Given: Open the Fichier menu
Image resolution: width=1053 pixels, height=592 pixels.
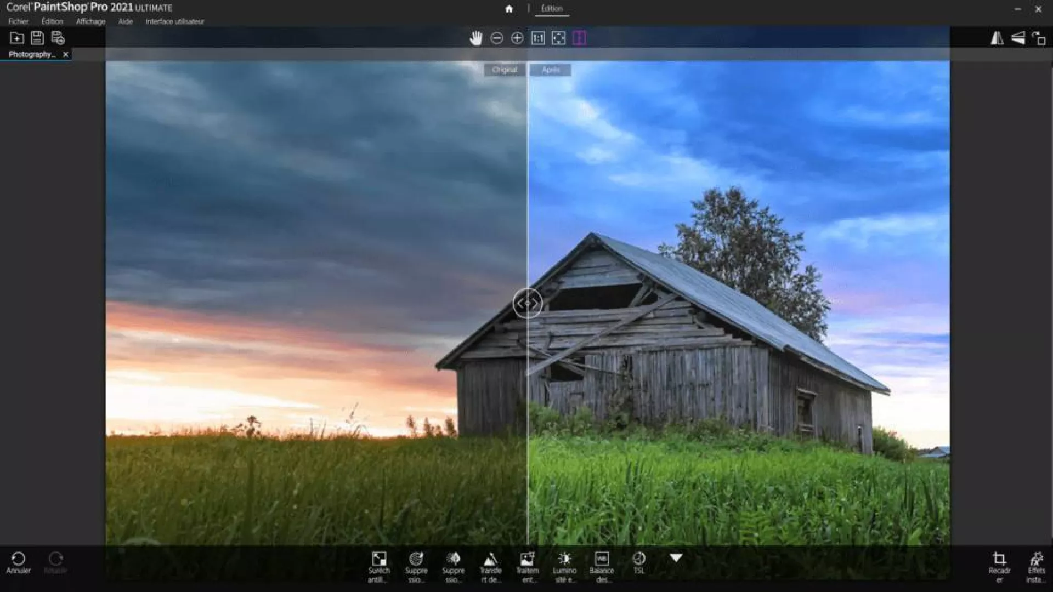Looking at the screenshot, I should click(x=18, y=21).
